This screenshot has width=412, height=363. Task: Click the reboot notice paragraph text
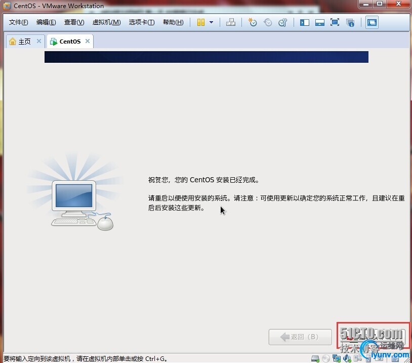(276, 203)
